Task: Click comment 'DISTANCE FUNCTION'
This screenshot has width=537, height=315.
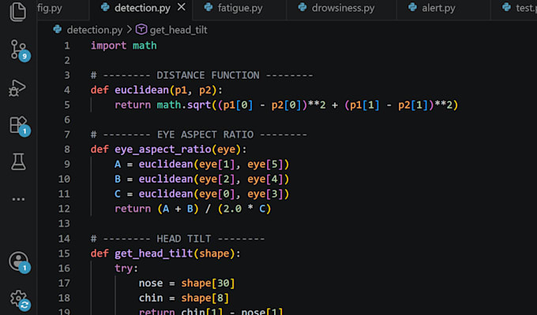Action: (208, 75)
